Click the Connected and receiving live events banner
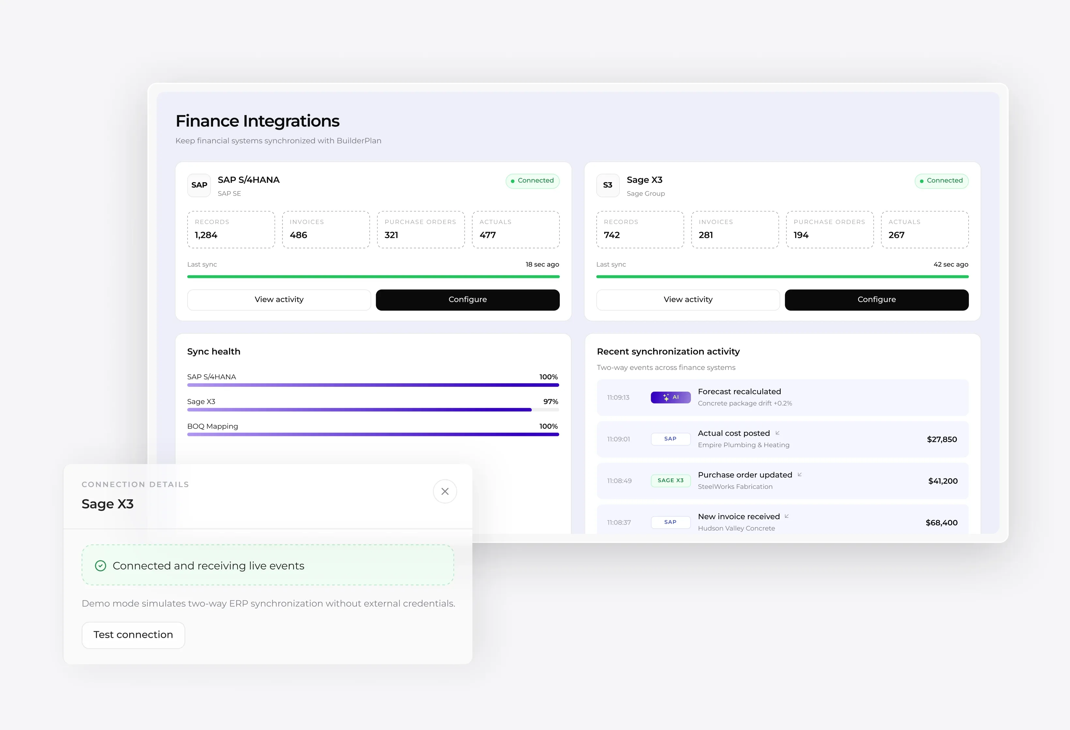The height and width of the screenshot is (730, 1070). pyautogui.click(x=267, y=565)
